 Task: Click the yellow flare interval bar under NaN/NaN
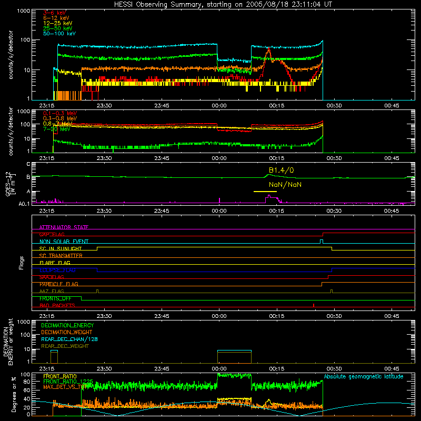[265, 192]
